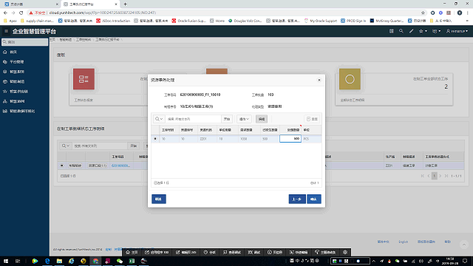Open a new browser tab with plus
This screenshot has width=473, height=266.
click(x=125, y=4)
